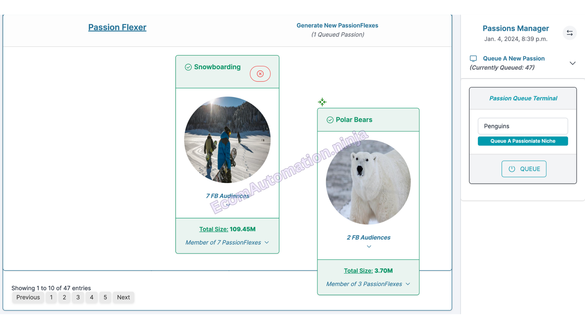The image size is (585, 329).
Task: Click the collapse arrows icon above the Polar Bears card
Action: point(322,102)
